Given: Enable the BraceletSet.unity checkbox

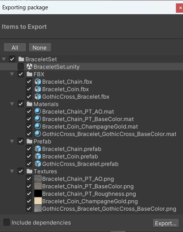Looking at the screenshot, I should click(x=21, y=66).
